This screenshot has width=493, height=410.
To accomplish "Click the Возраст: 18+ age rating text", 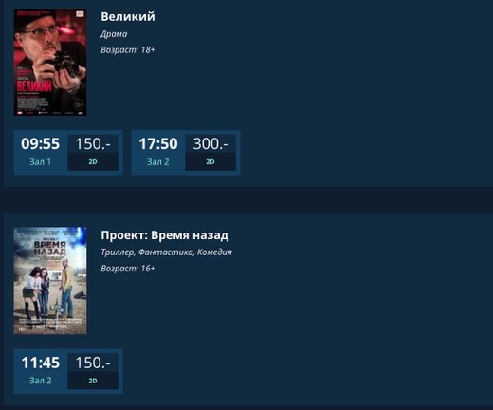I will point(128,49).
